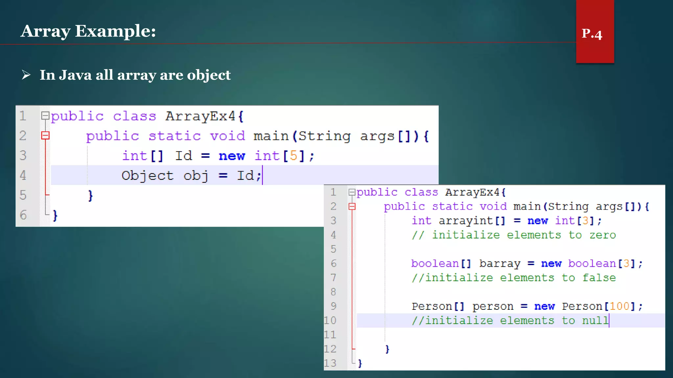Screen dimensions: 673x378
Task: Click the 'Array Example:' slide title
Action: tap(88, 31)
